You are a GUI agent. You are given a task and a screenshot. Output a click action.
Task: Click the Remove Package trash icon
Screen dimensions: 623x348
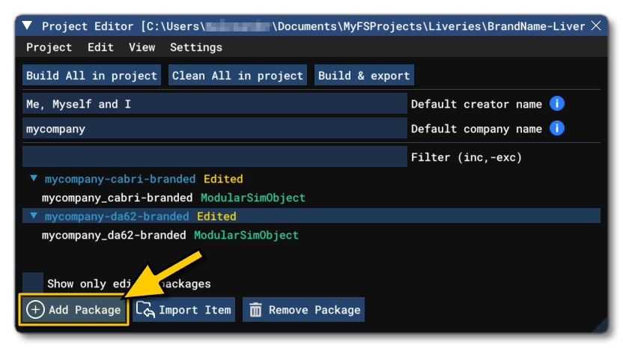pyautogui.click(x=255, y=310)
